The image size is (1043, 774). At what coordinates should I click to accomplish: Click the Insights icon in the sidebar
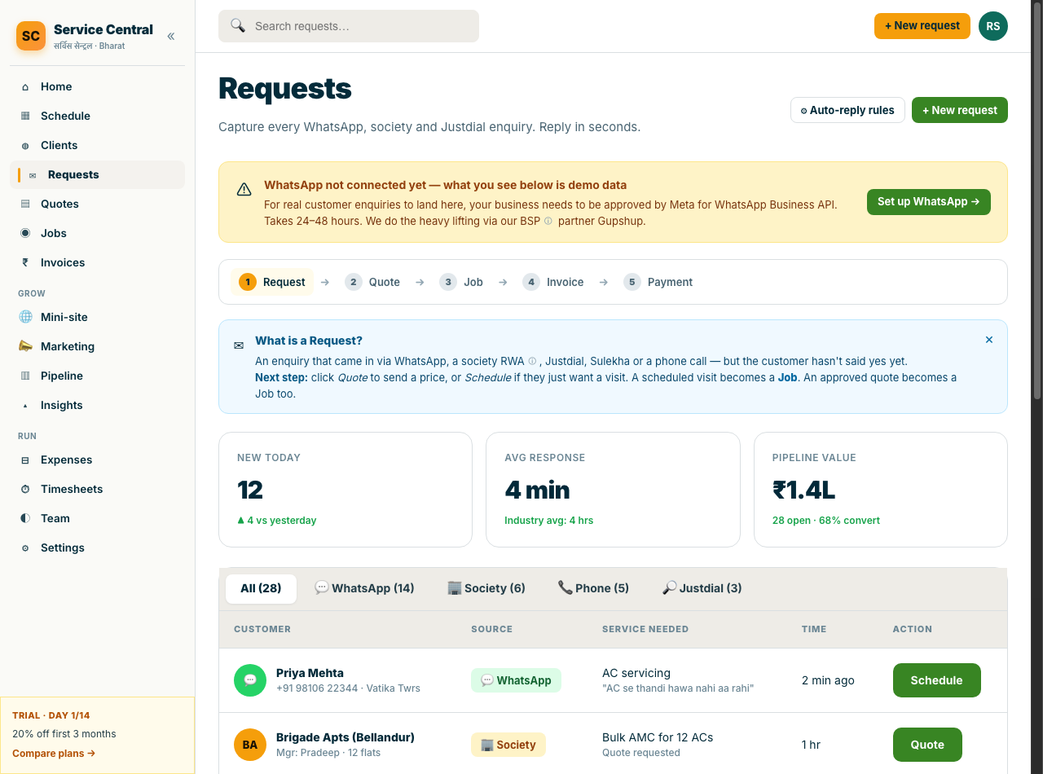(x=25, y=405)
